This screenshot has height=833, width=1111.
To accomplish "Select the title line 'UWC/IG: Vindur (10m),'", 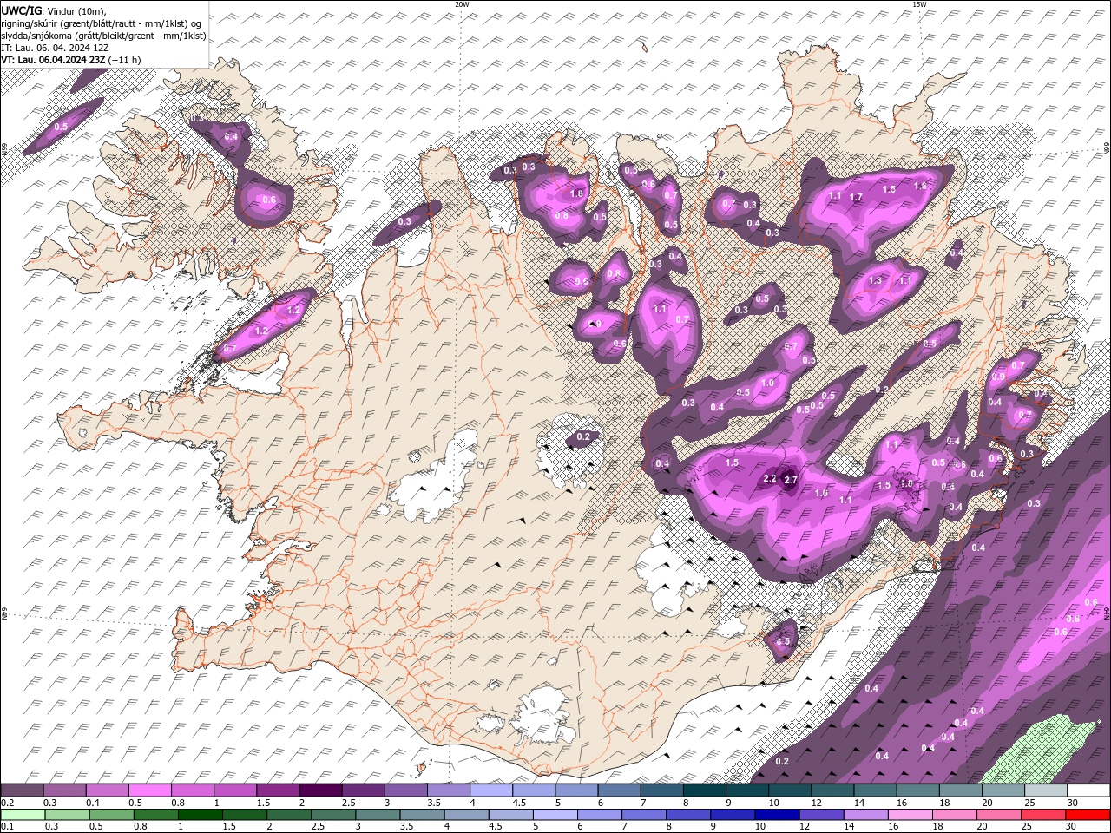I will coord(54,10).
